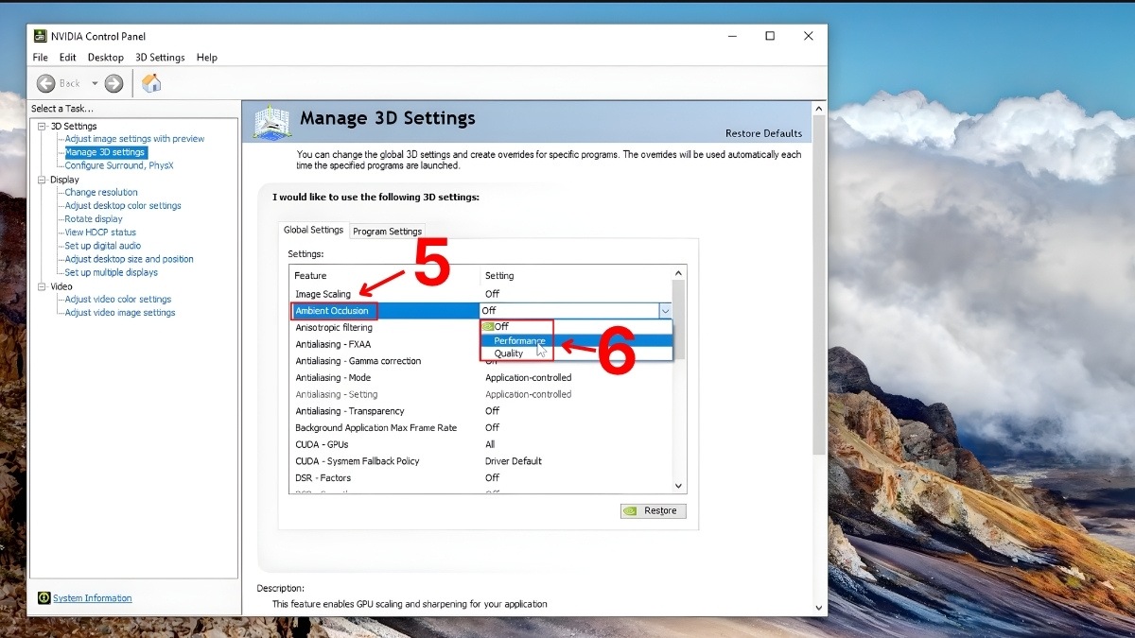Select Antialiasing - Gamma correction row
Image resolution: width=1135 pixels, height=638 pixels.
tap(480, 361)
